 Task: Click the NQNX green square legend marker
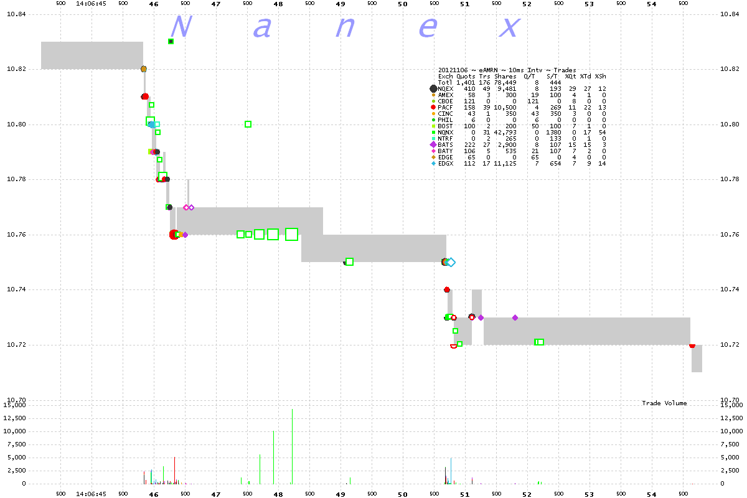pos(433,132)
